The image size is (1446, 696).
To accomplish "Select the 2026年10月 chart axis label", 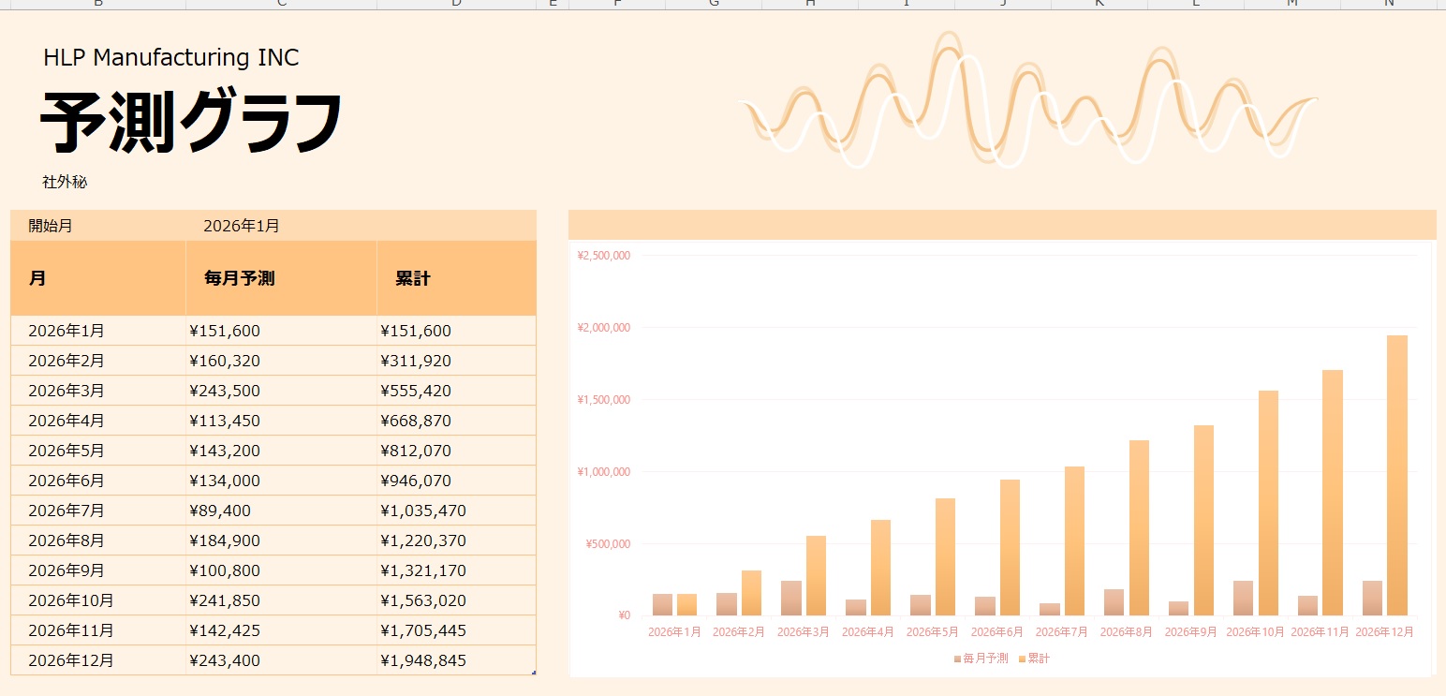I will [1255, 632].
